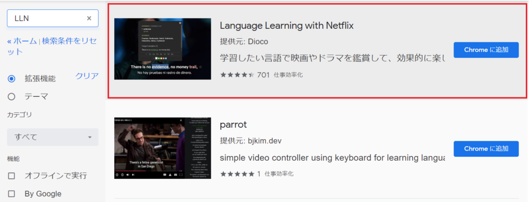Open Language Learning with Netflix thumbnail
The image size is (529, 202).
(163, 49)
